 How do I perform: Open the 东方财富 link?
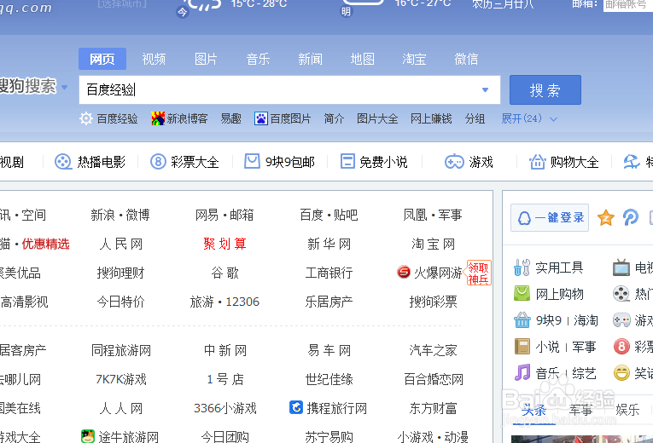(x=433, y=408)
